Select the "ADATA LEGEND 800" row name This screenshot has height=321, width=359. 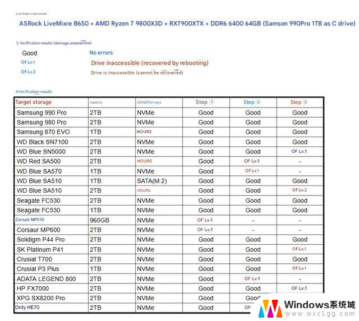tap(46, 278)
